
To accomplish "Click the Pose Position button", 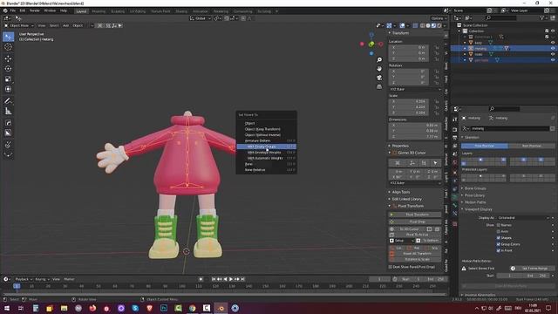I will (485, 146).
